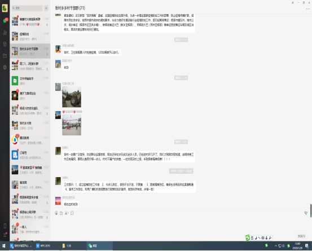
Task: Open the Chats tab with unread badge
Action: click(5, 20)
